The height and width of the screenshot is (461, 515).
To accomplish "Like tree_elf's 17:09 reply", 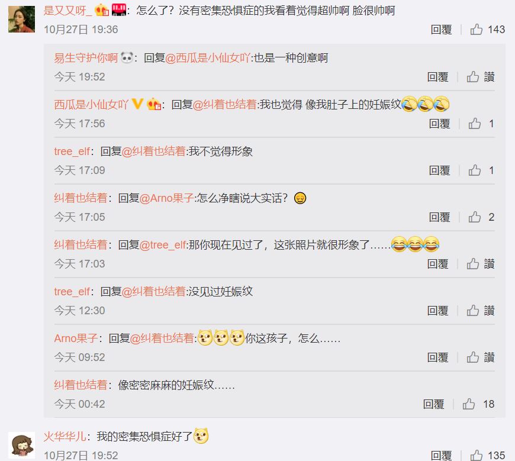I will point(475,170).
